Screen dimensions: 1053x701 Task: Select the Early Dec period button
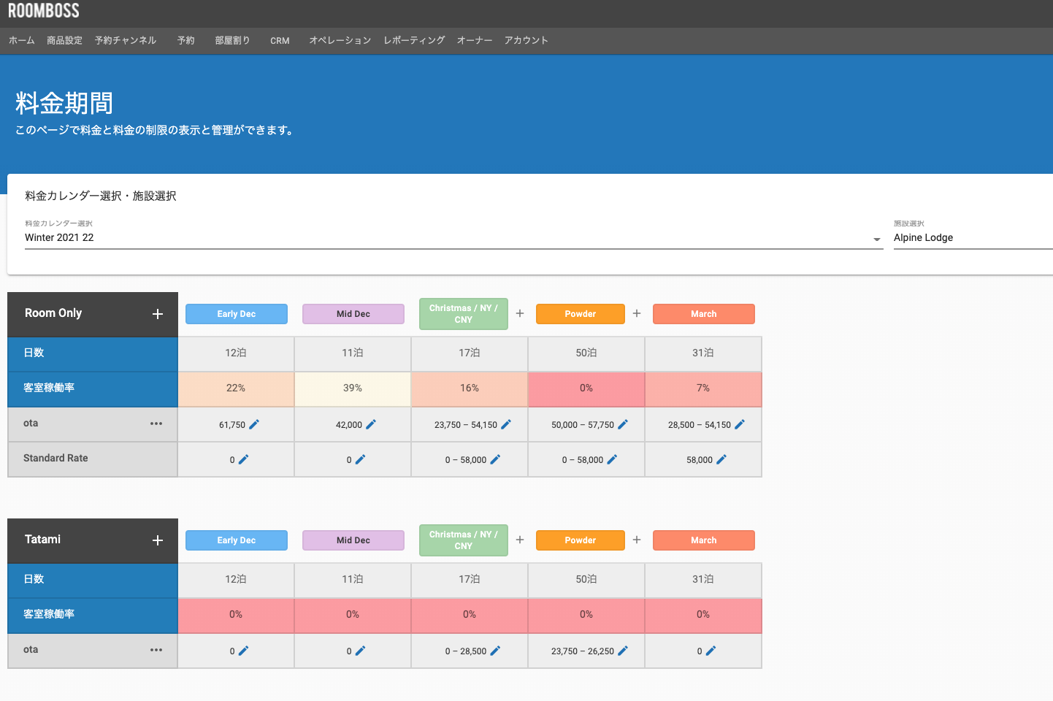[x=236, y=313]
